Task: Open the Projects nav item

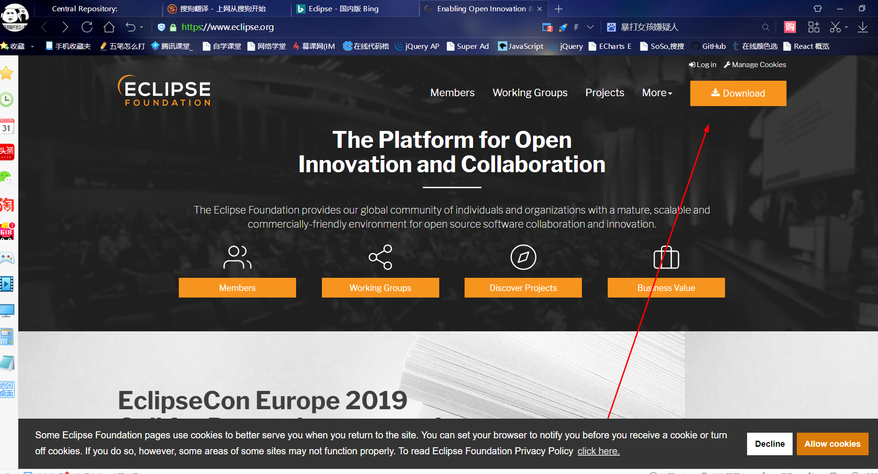Action: tap(604, 92)
